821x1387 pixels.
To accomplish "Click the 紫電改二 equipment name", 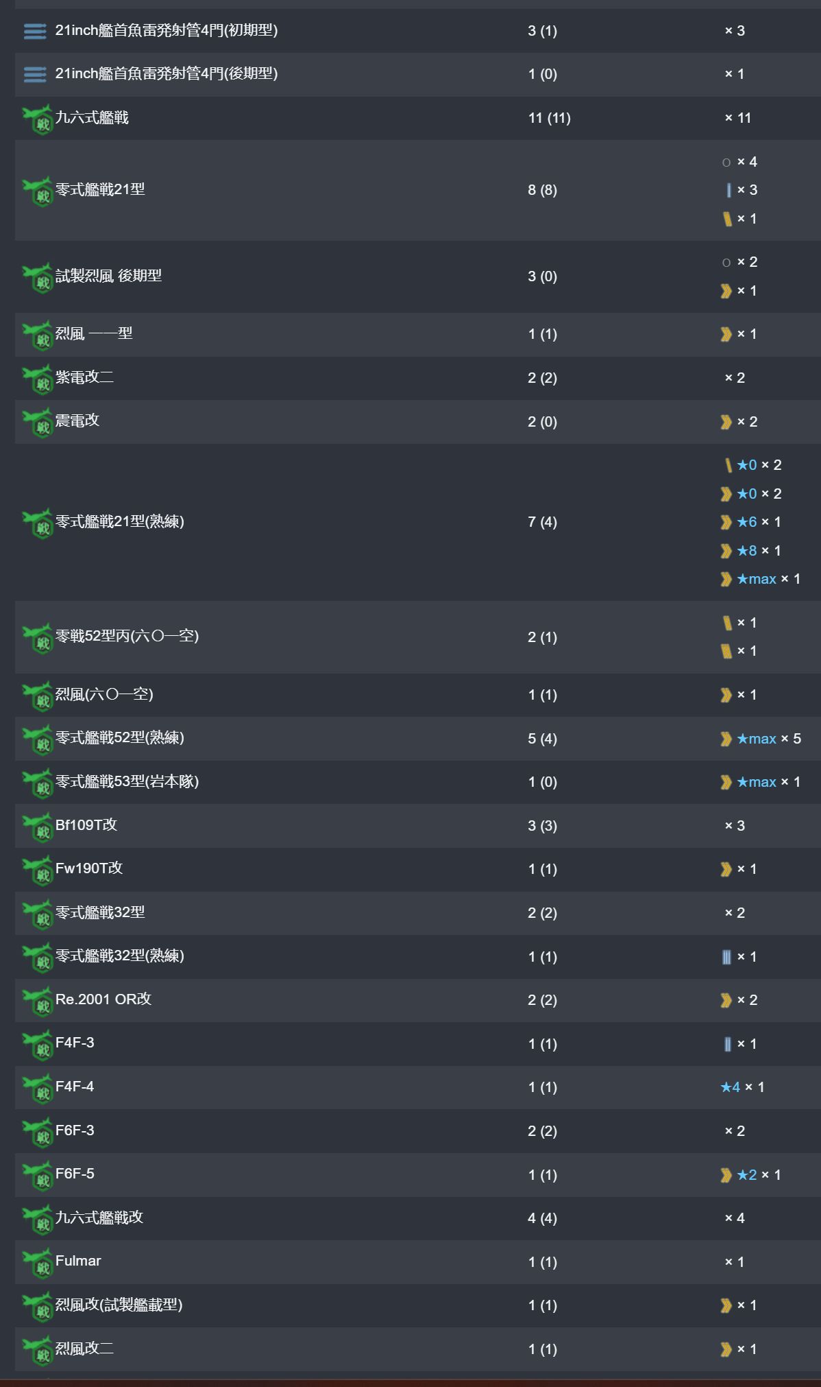I will [x=84, y=377].
